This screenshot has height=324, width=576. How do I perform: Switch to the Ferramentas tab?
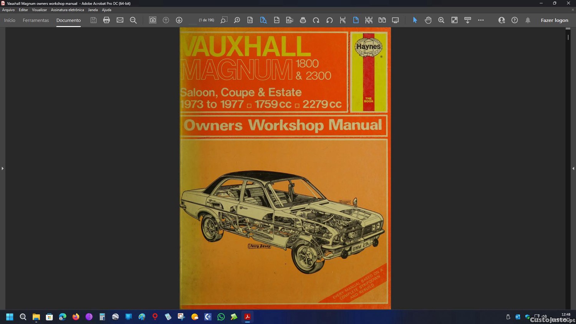tap(36, 20)
